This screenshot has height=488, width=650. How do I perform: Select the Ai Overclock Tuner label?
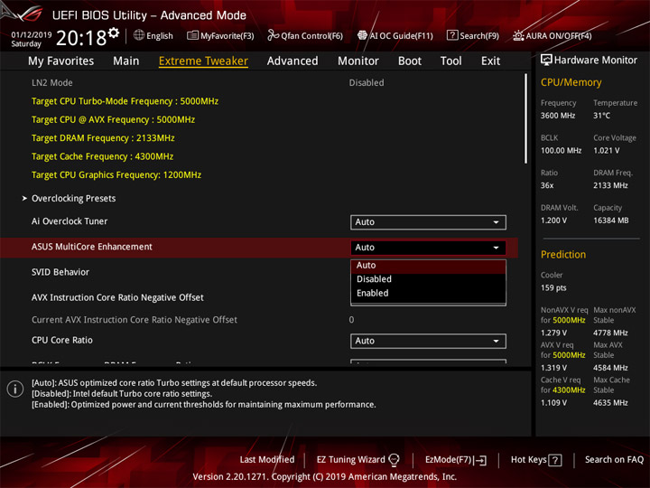(x=70, y=221)
